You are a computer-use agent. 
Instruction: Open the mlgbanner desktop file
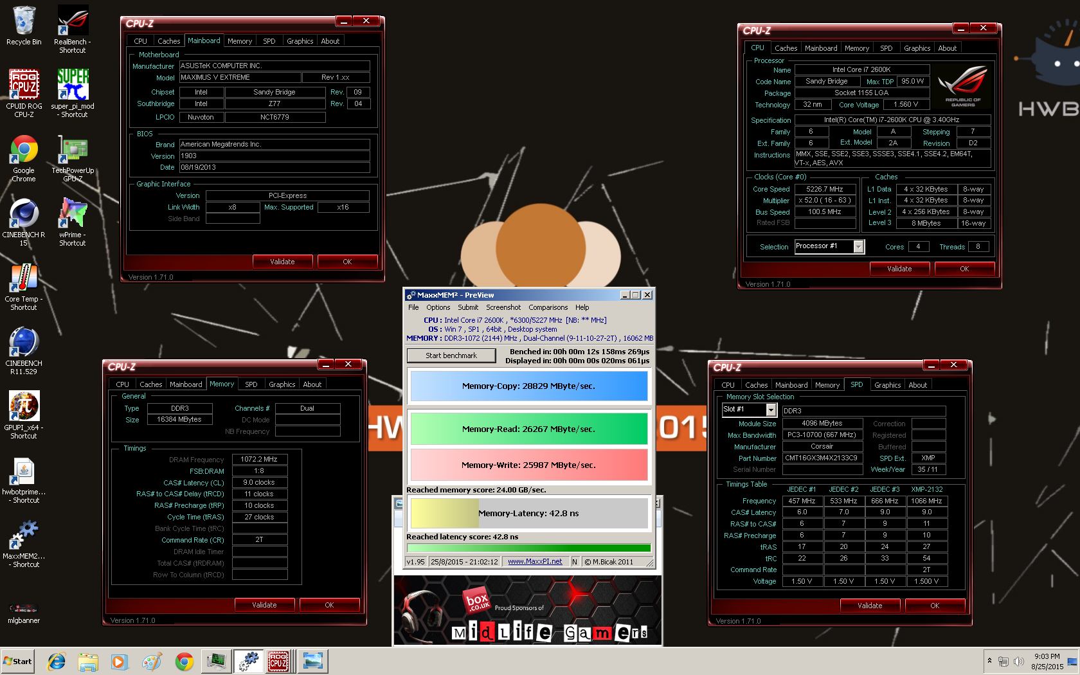click(x=24, y=611)
